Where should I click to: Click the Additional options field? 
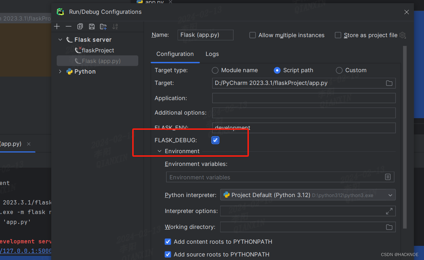click(x=304, y=113)
